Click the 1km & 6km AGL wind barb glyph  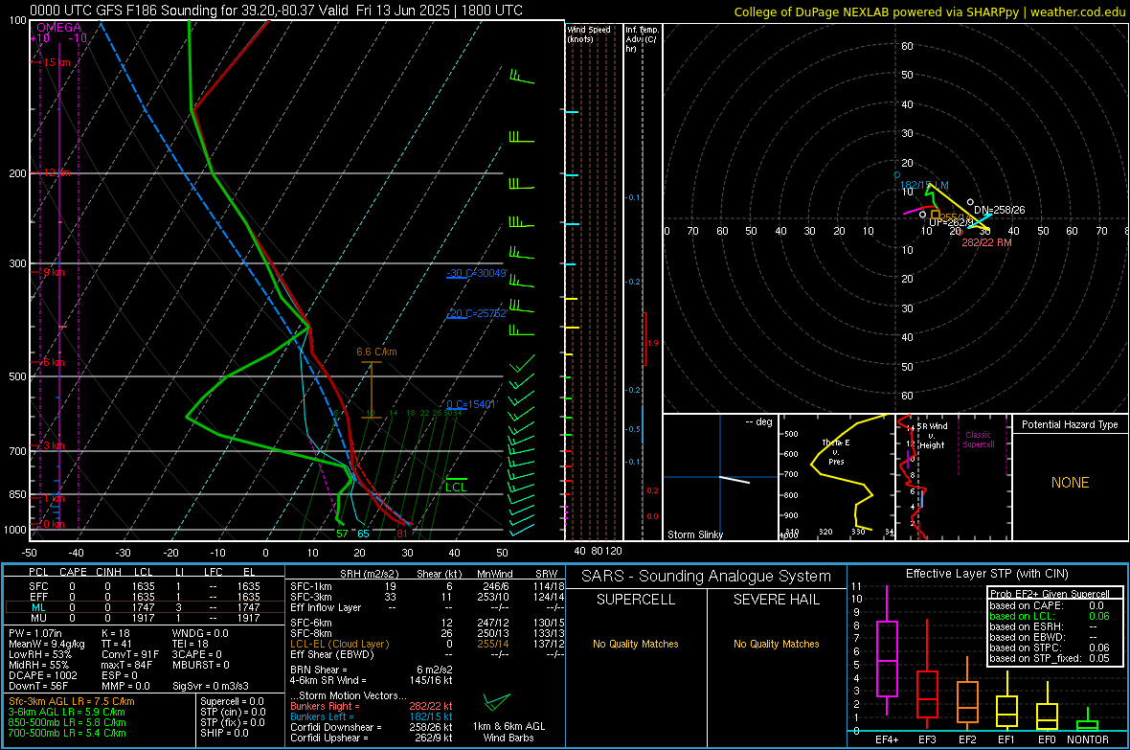coord(497,702)
